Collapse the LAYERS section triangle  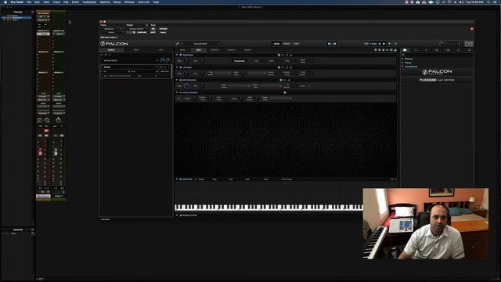point(177,67)
